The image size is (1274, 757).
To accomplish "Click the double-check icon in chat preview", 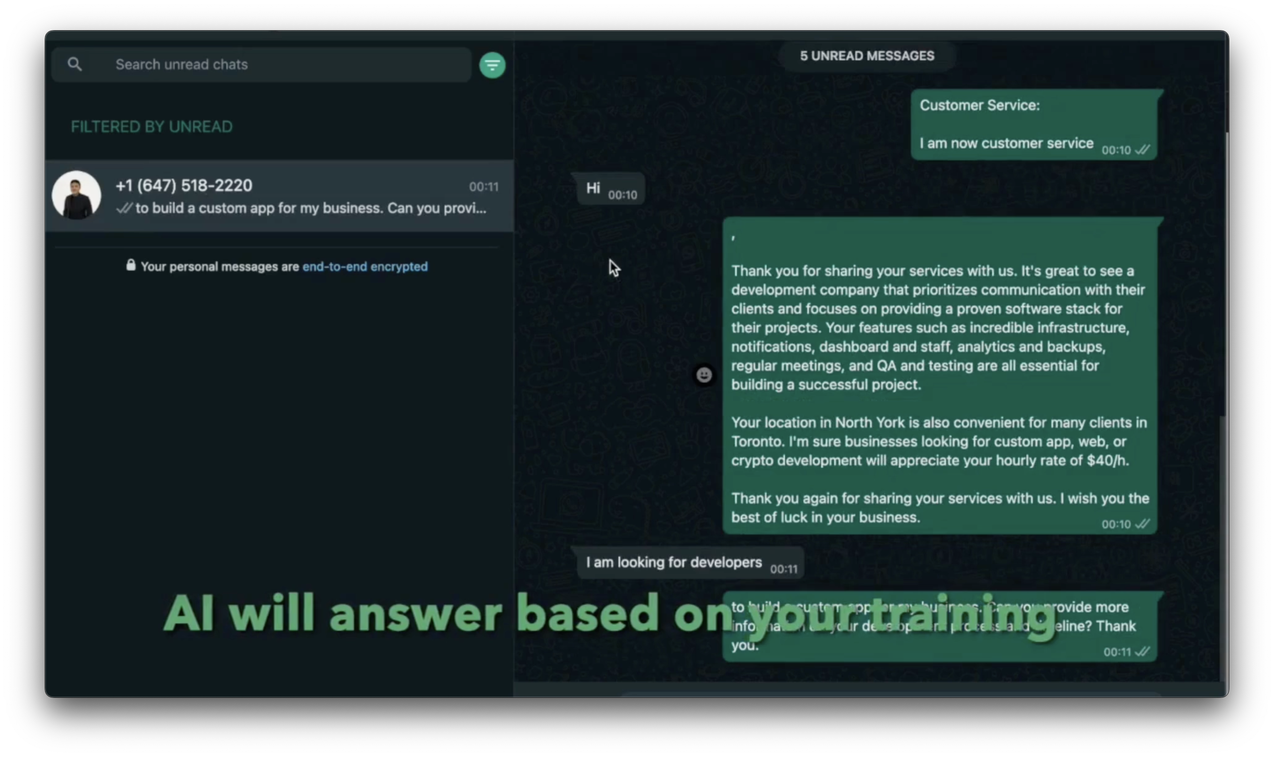I will pos(124,208).
